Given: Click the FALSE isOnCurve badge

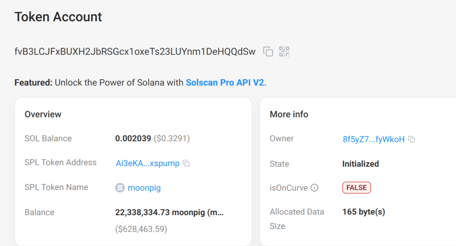Looking at the screenshot, I should point(356,188).
